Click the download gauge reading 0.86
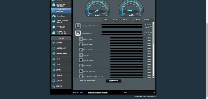The width and height of the screenshot is (208, 99). (x=131, y=15)
